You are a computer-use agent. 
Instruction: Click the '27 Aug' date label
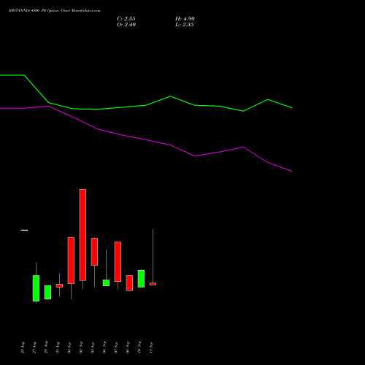pos(34,347)
